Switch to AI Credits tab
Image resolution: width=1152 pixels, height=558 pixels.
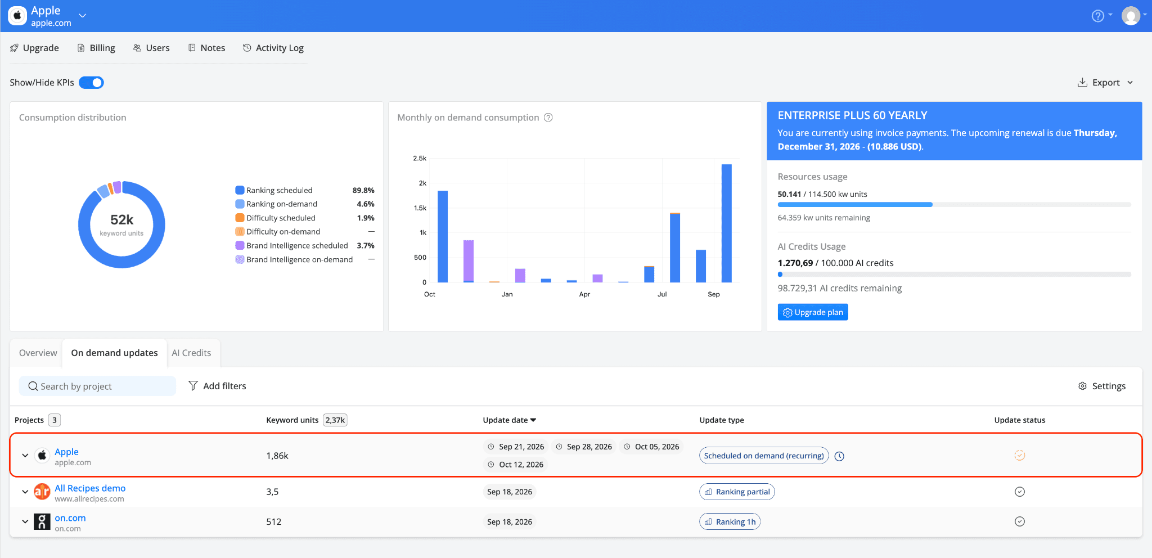[191, 353]
